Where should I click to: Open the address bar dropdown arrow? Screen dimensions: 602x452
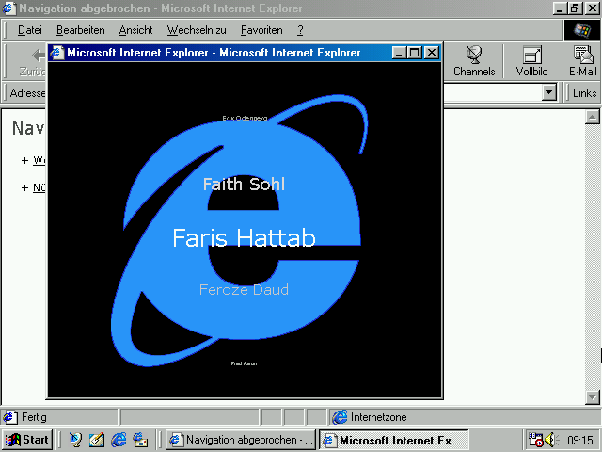coord(549,92)
